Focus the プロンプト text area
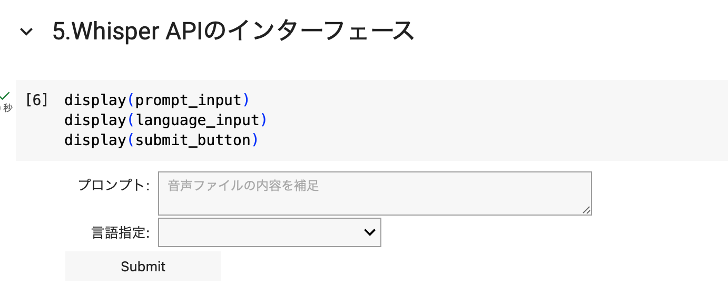 click(x=374, y=193)
